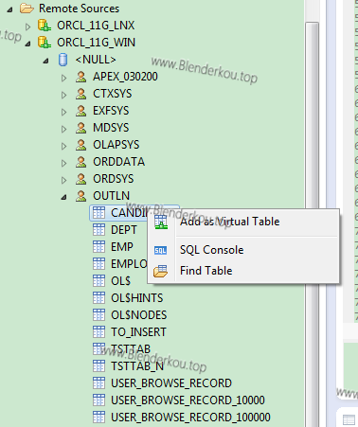Select the EMP table label
The width and height of the screenshot is (358, 427).
122,247
